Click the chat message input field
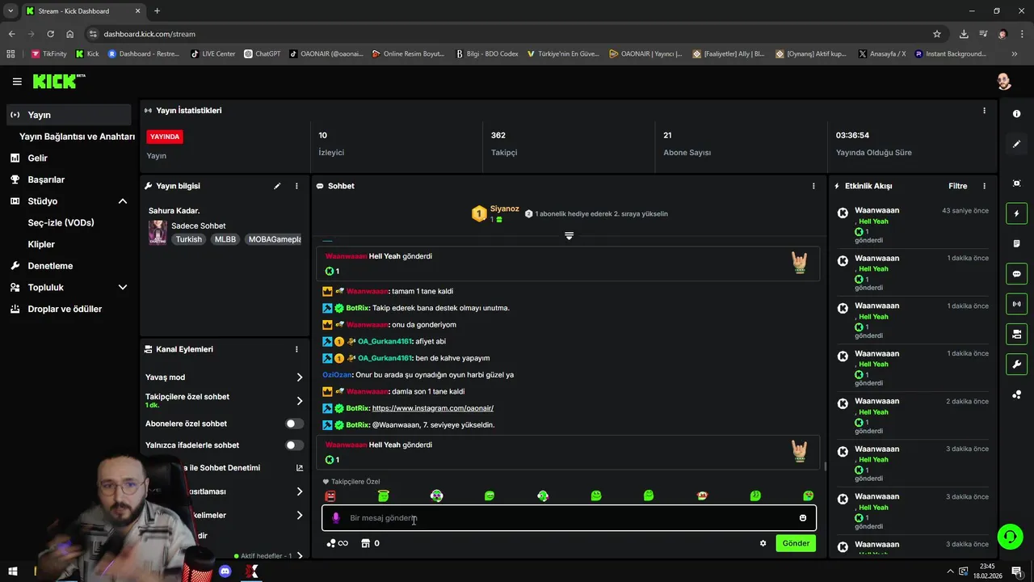The height and width of the screenshot is (582, 1034). click(x=569, y=518)
